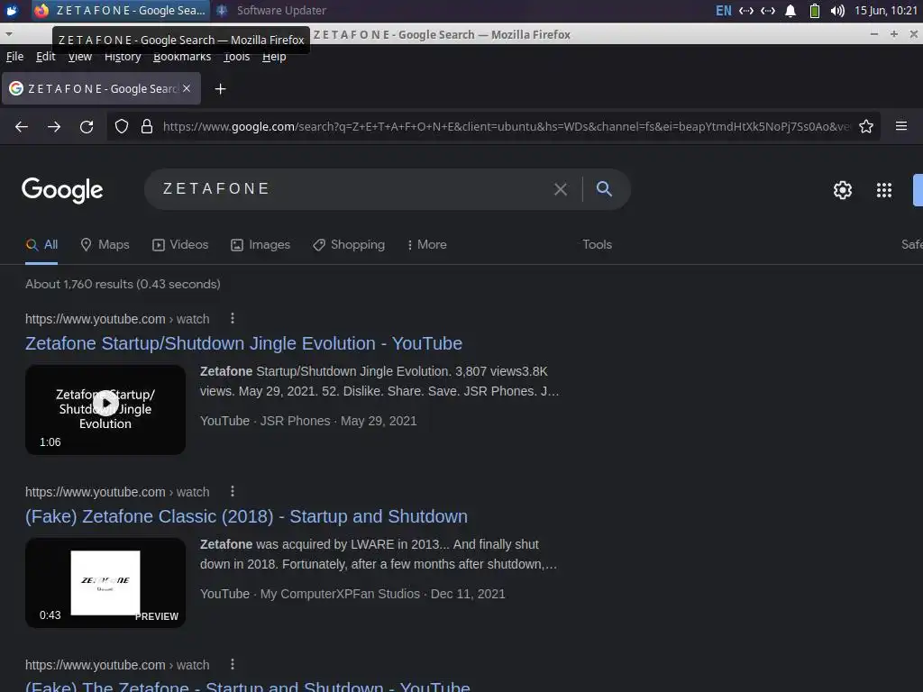Open the History menu
The width and height of the screenshot is (923, 692).
point(123,57)
